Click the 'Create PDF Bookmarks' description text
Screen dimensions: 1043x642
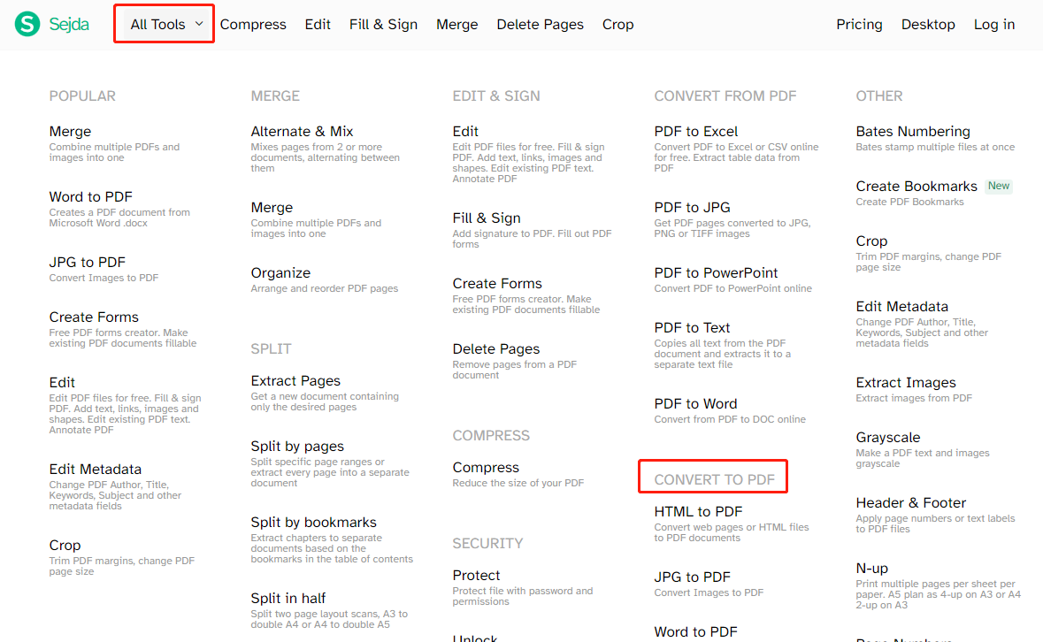(909, 202)
